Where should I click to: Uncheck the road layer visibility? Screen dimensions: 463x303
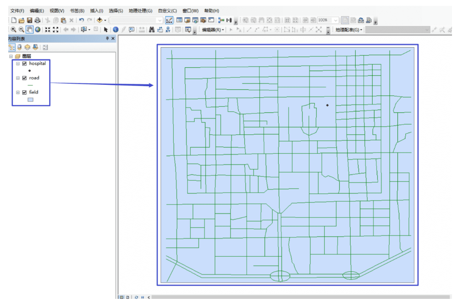pyautogui.click(x=24, y=78)
